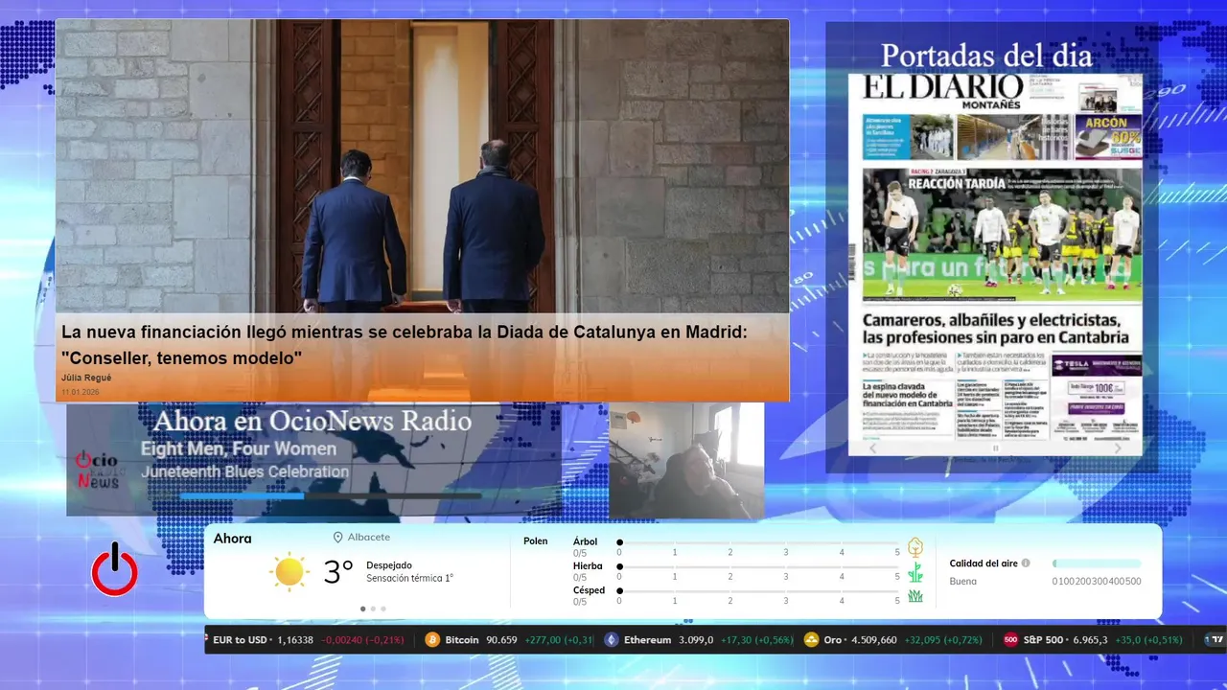
Task: Open the Catalunya financing news headline
Action: (x=404, y=345)
